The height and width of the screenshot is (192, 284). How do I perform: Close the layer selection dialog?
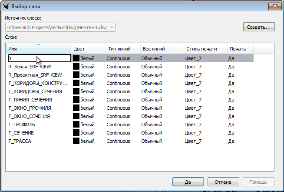click(273, 6)
